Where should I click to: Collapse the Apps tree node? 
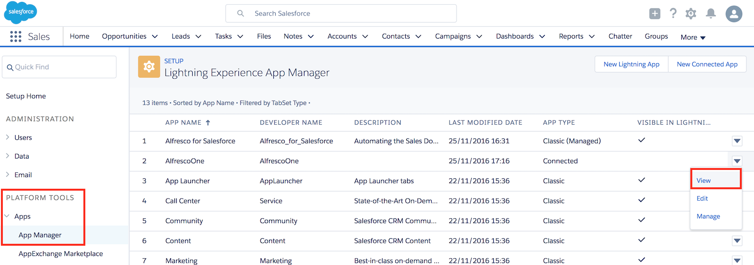pyautogui.click(x=8, y=217)
